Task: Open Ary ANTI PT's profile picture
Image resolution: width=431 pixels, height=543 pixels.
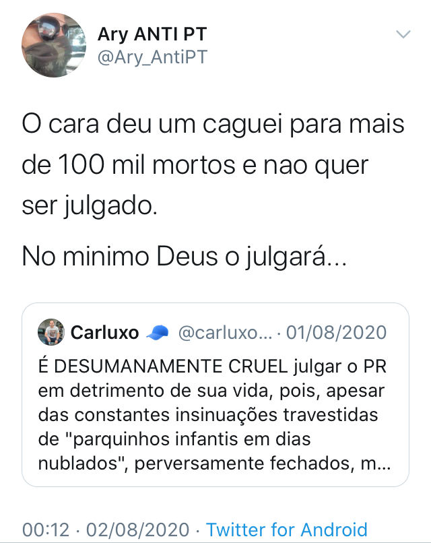Action: 55,44
